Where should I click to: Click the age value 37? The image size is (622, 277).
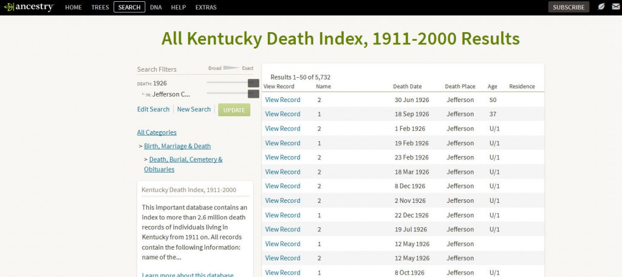[x=493, y=114]
